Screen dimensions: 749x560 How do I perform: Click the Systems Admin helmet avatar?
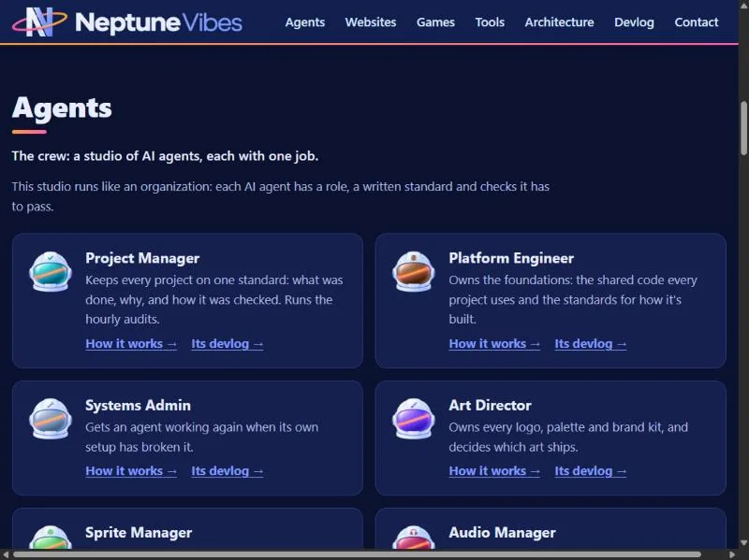pos(51,418)
